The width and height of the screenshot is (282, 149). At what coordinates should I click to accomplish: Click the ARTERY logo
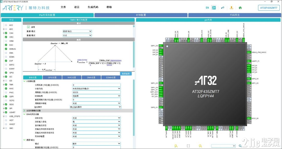point(13,8)
